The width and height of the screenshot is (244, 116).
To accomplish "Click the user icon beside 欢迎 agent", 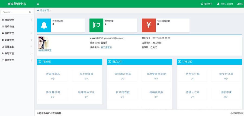I will coord(218,4).
